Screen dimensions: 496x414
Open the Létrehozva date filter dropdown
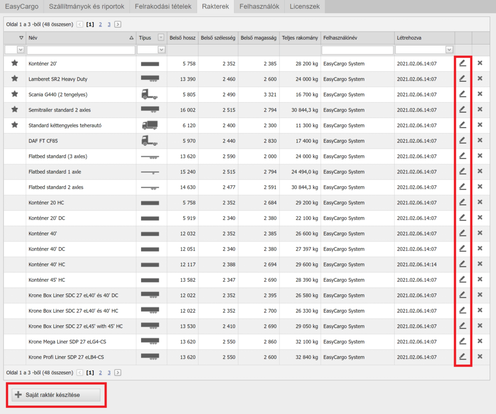pyautogui.click(x=449, y=50)
